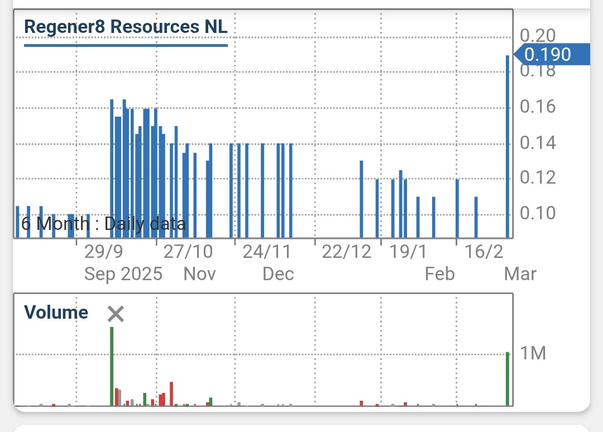Click the tallest green volume bar

point(112,366)
